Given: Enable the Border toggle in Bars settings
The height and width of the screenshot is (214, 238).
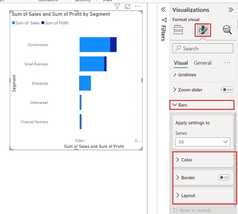Looking at the screenshot, I should (224, 177).
